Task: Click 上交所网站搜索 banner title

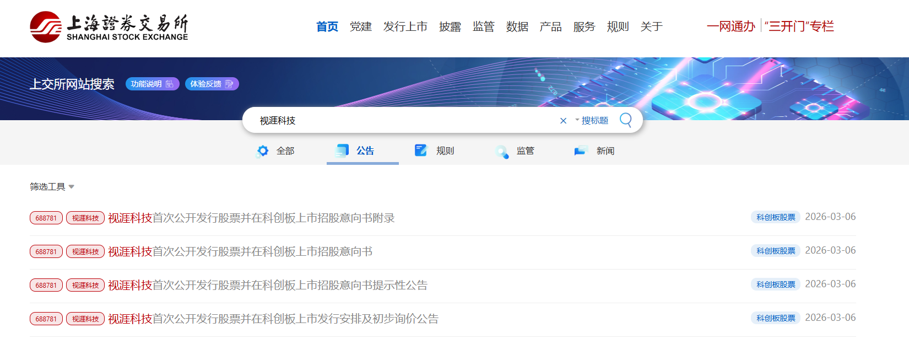Action: point(72,84)
